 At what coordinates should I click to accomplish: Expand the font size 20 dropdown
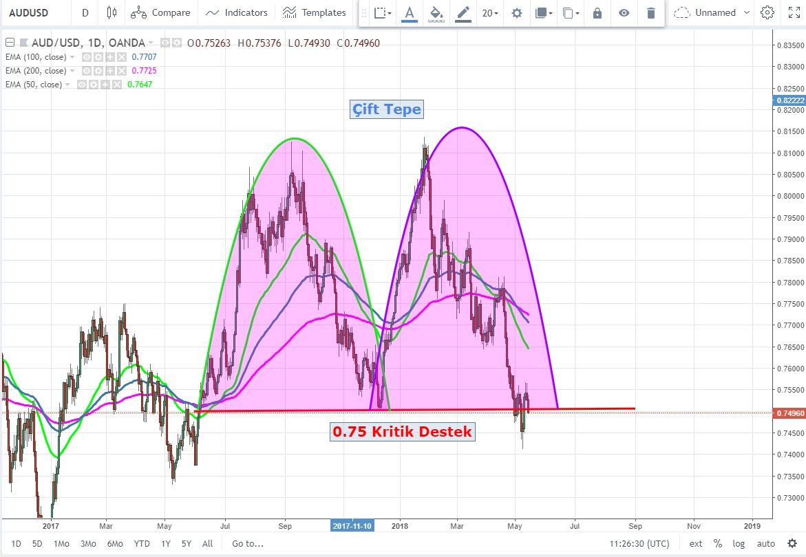coord(490,12)
